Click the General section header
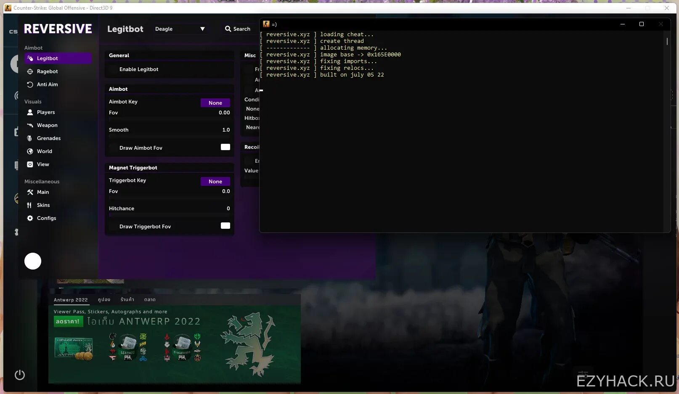The width and height of the screenshot is (679, 394). pyautogui.click(x=119, y=56)
